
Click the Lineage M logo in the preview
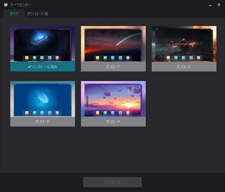pos(184,45)
